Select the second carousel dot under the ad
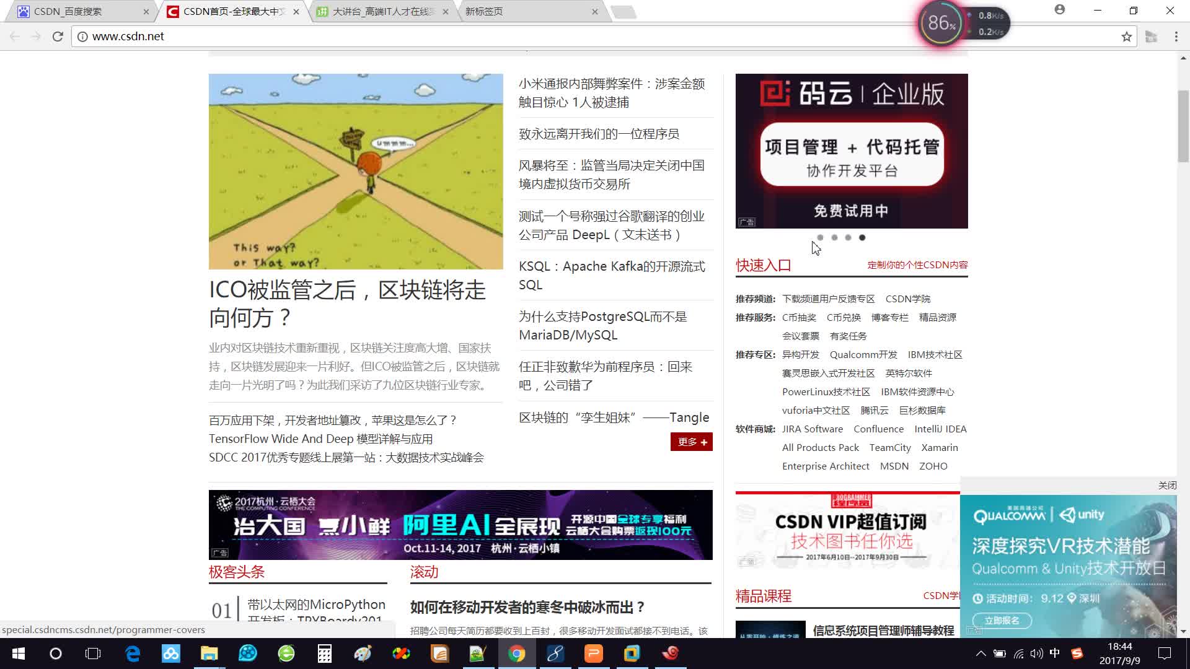Screen dimensions: 1190x669 tap(834, 237)
